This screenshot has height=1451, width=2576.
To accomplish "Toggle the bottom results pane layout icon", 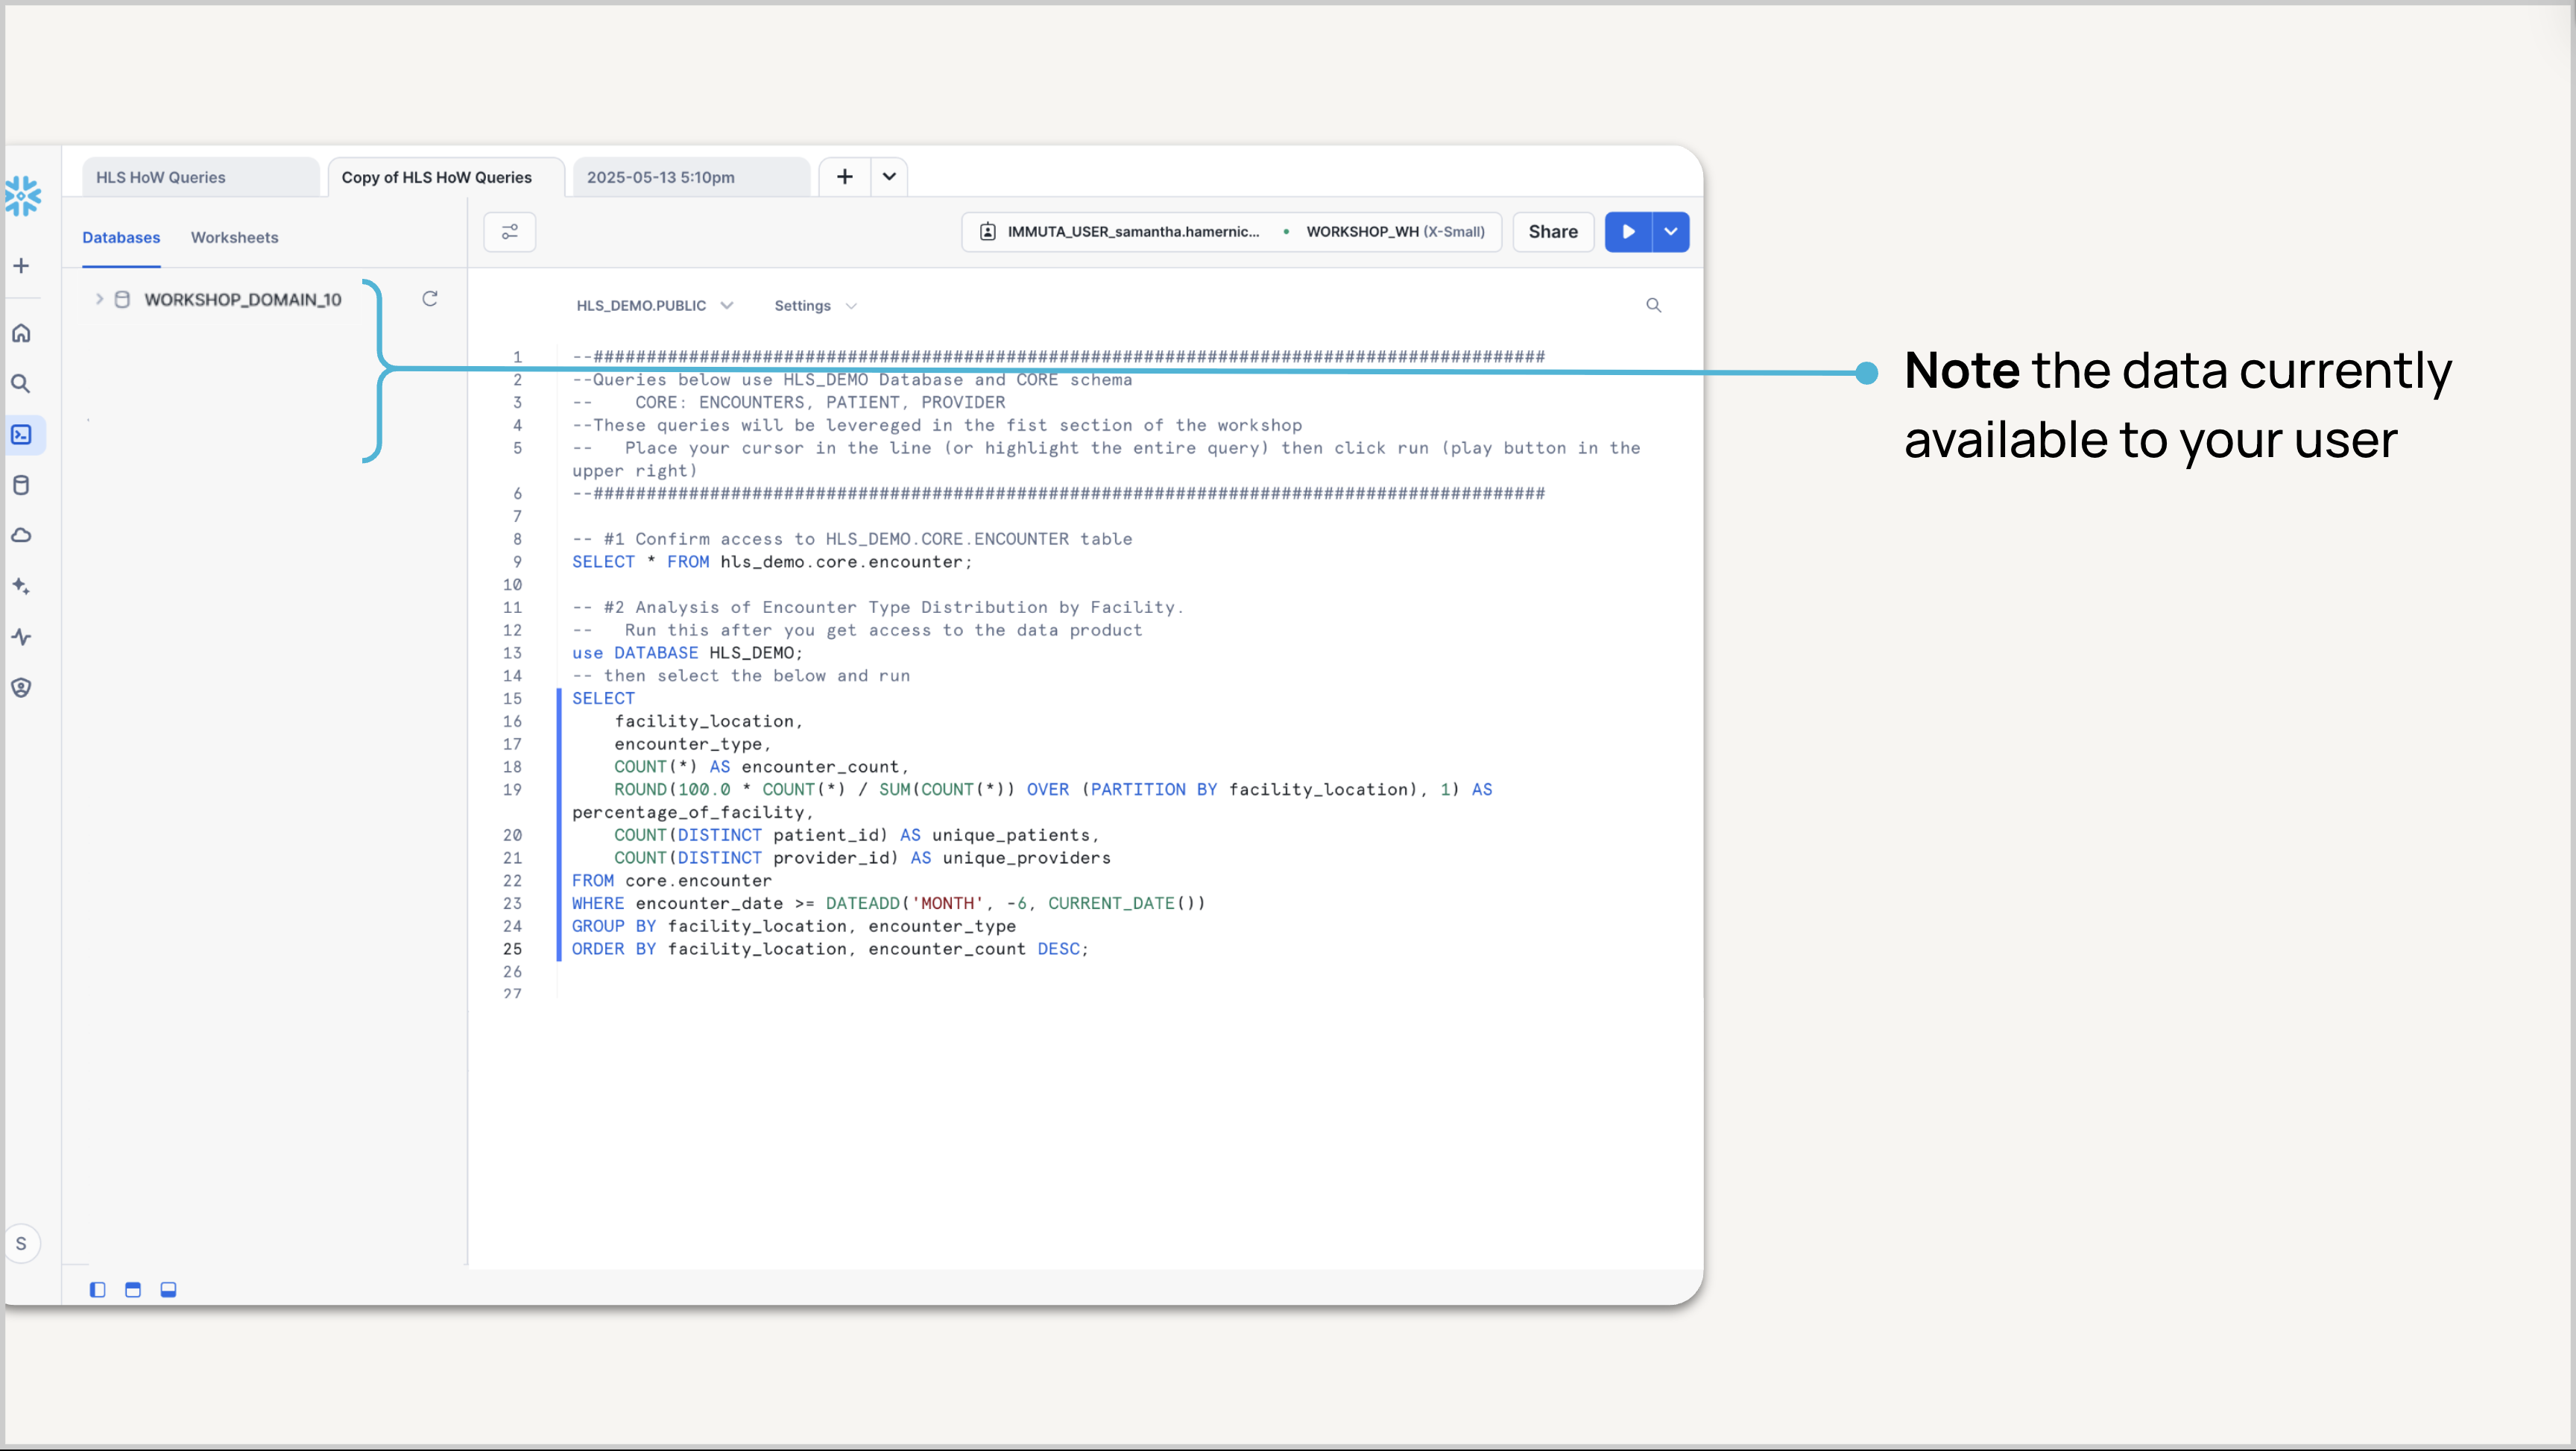I will click(x=169, y=1290).
